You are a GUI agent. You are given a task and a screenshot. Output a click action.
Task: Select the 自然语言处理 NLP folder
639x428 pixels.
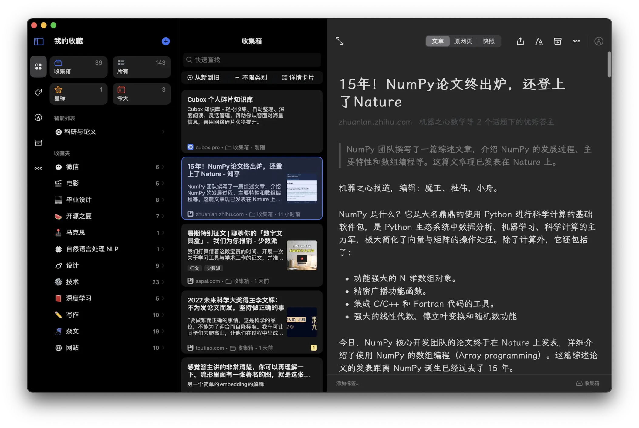point(110,249)
